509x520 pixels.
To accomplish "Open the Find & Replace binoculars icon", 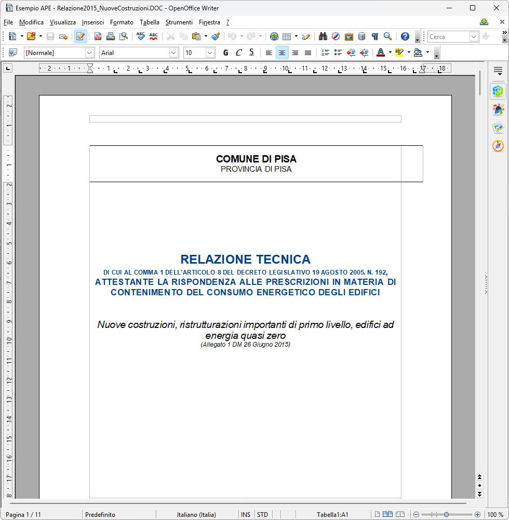I will (x=323, y=36).
